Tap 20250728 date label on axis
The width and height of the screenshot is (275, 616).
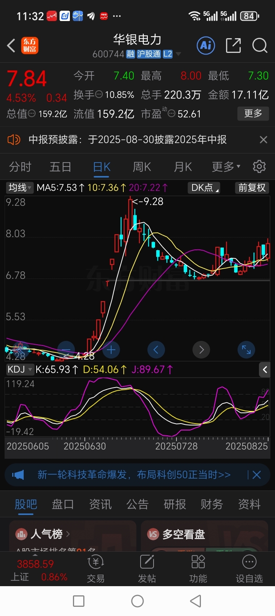[x=176, y=446]
